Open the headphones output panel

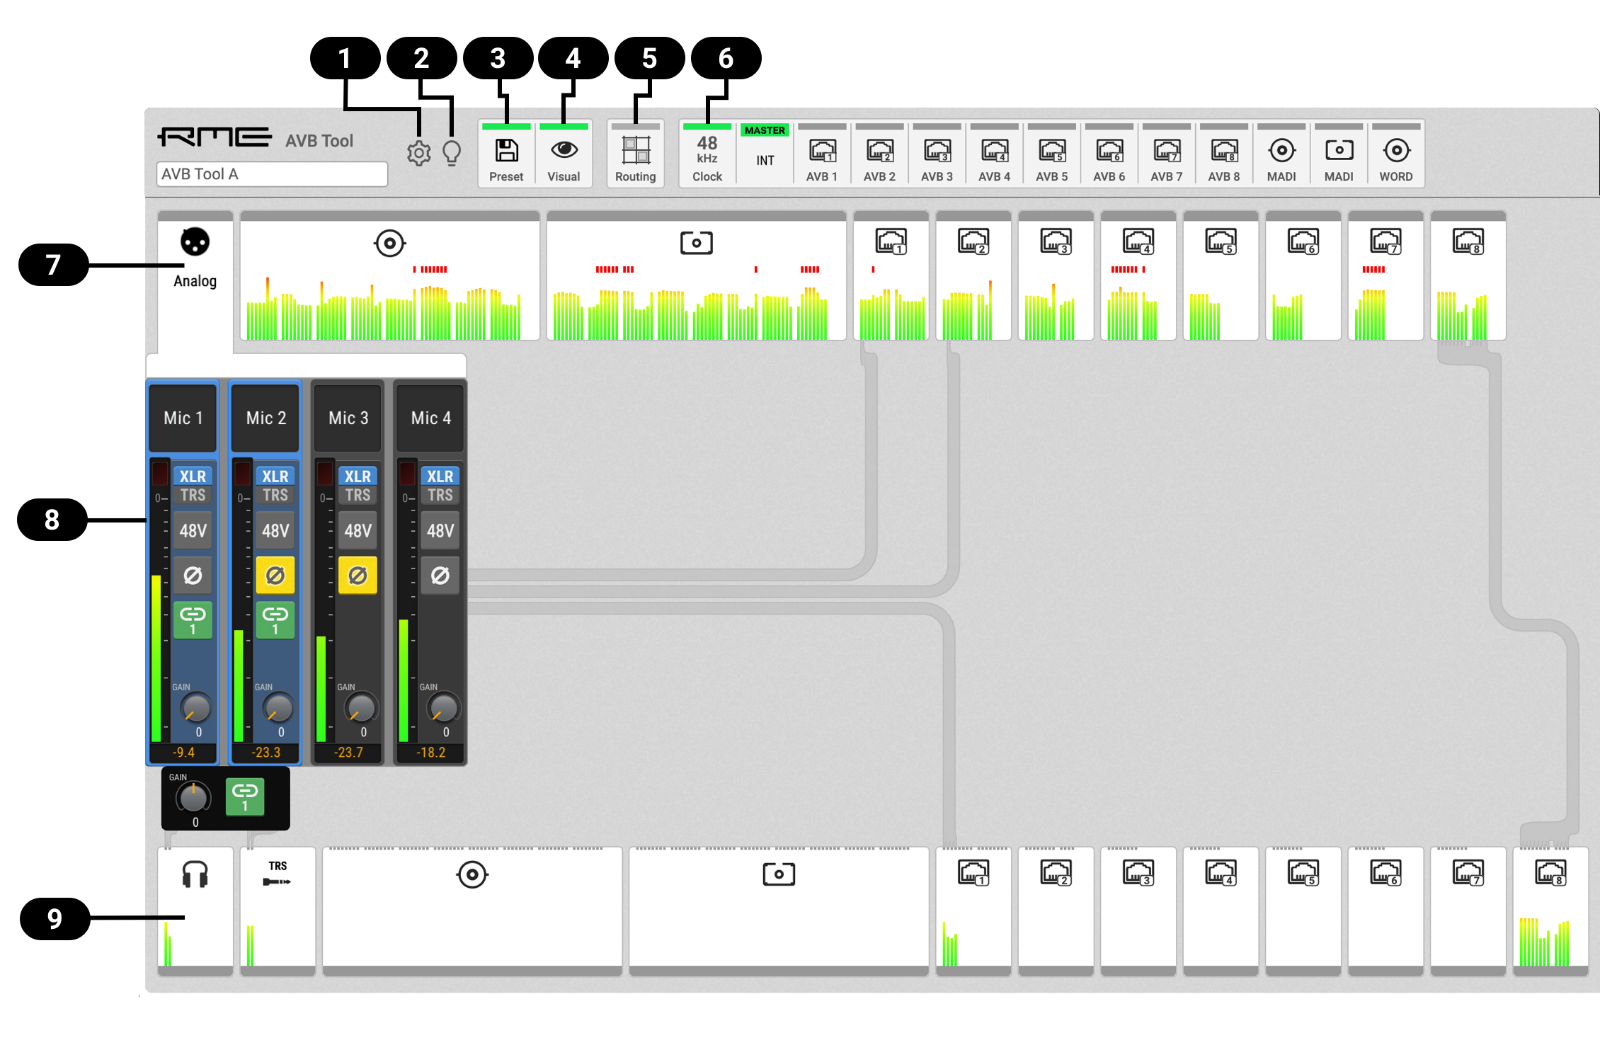tap(195, 911)
